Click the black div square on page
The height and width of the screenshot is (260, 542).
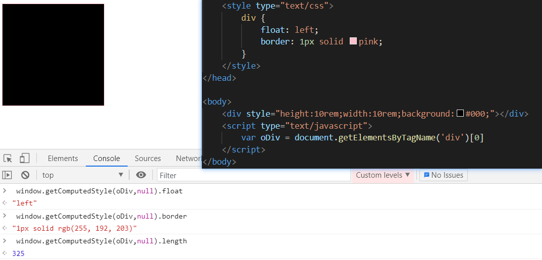coord(53,55)
